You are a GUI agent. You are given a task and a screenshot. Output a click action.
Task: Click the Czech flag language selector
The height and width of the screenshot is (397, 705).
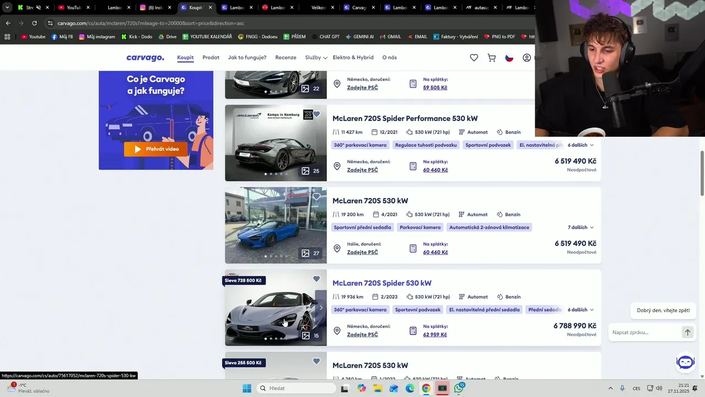[x=509, y=57]
